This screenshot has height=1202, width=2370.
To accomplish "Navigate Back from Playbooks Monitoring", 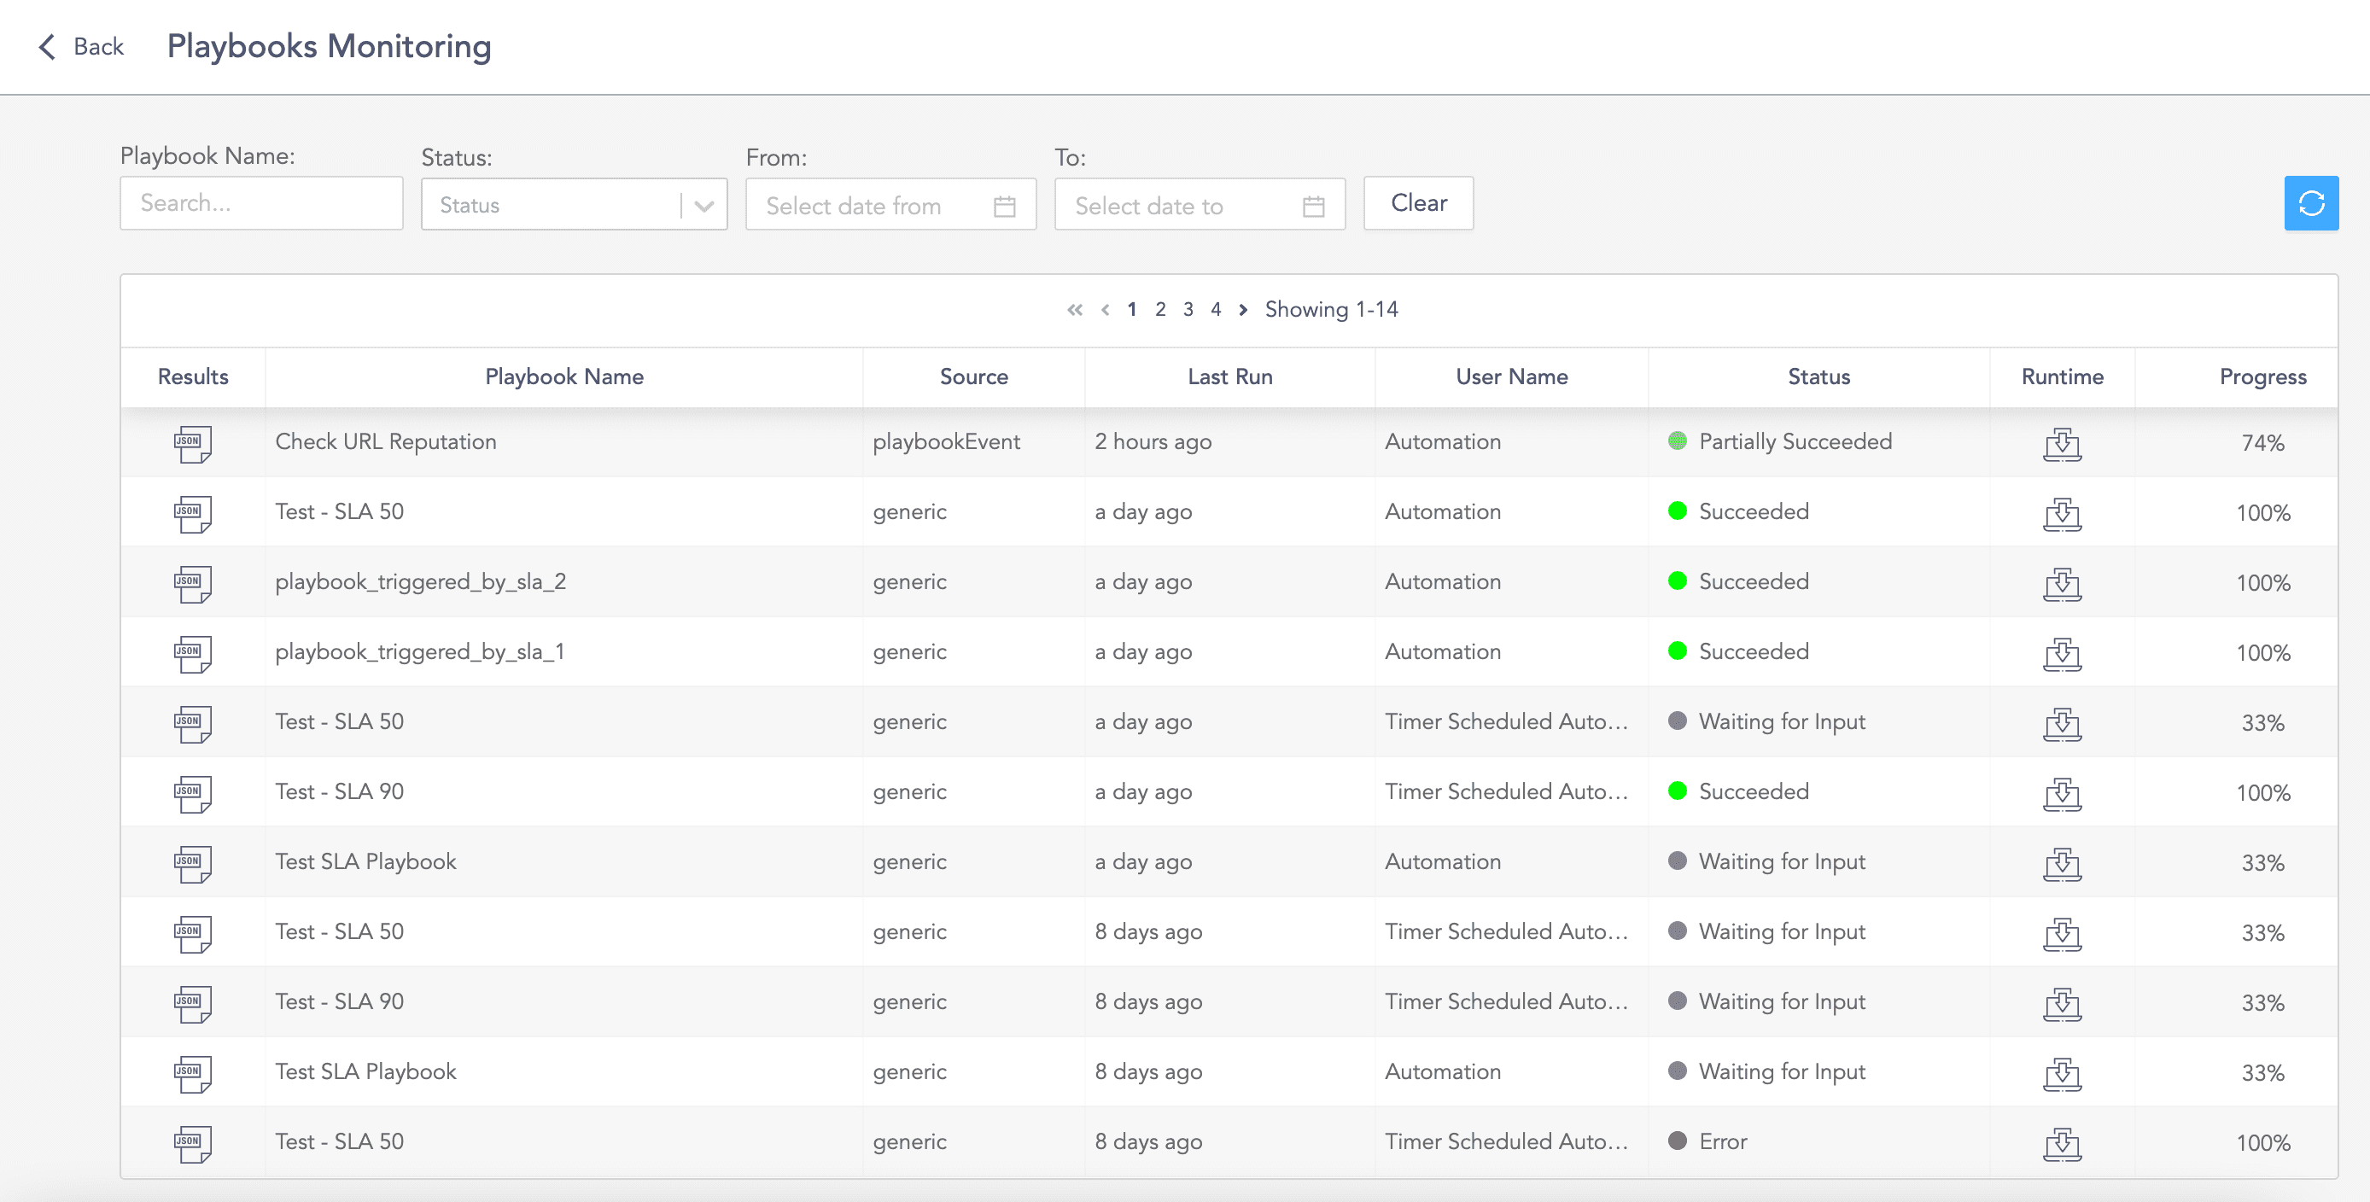I will 81,46.
